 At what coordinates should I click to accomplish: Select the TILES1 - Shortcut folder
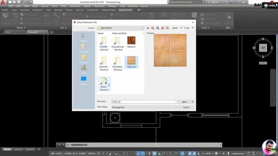click(104, 84)
